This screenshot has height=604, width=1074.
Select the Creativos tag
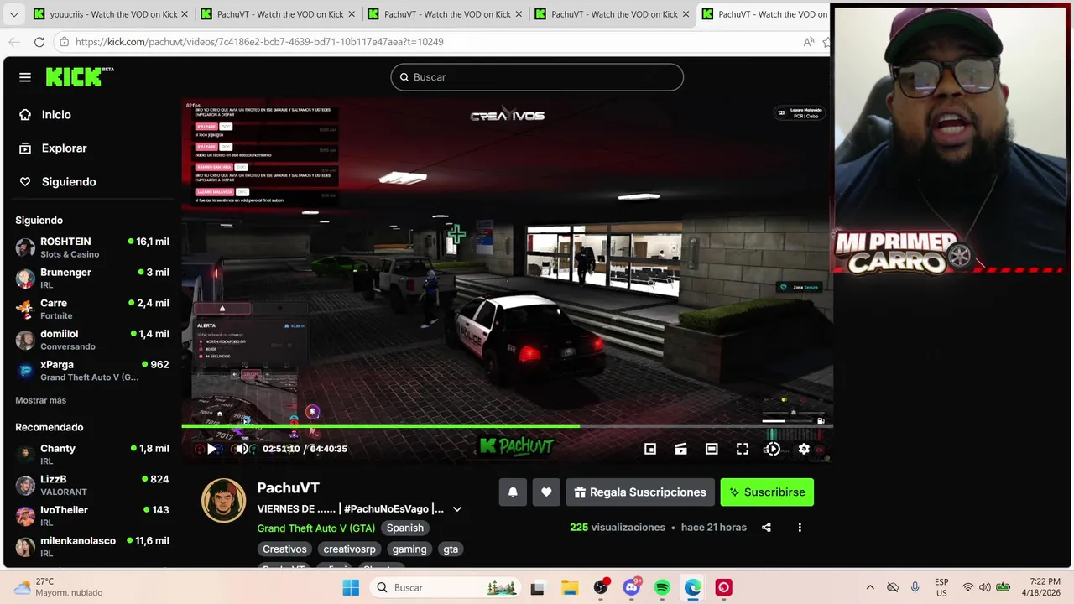coord(284,549)
